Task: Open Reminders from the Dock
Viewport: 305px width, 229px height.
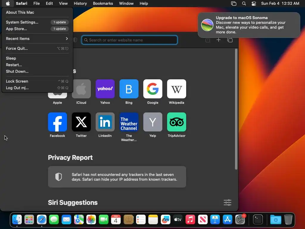Action: tap(141, 219)
